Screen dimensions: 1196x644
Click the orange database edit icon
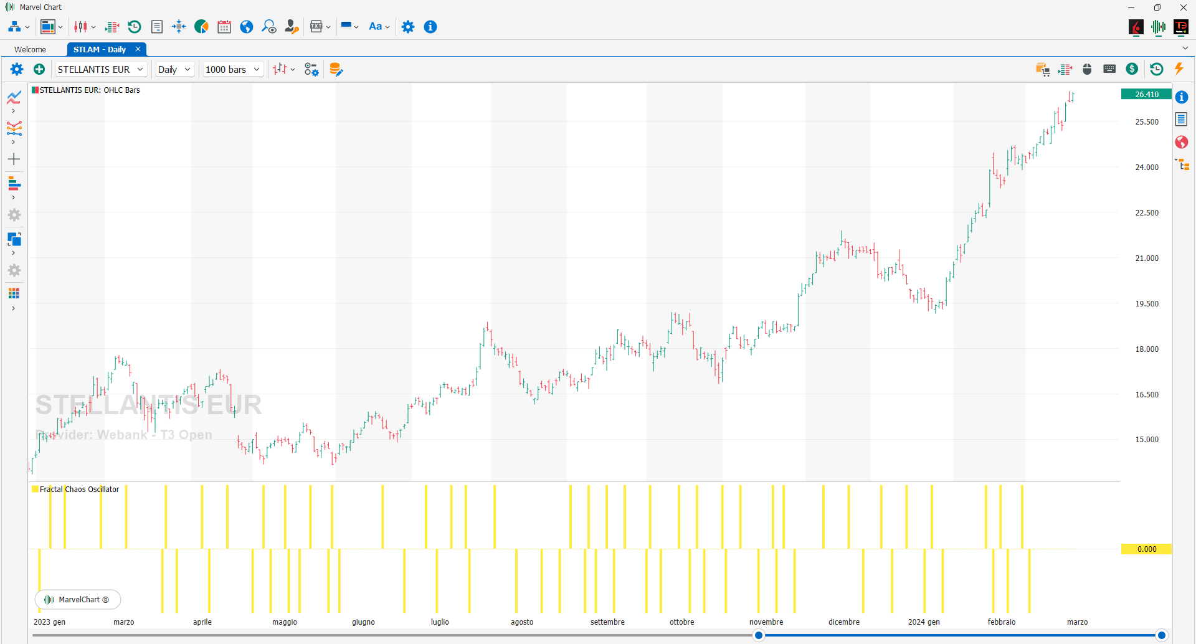point(336,69)
